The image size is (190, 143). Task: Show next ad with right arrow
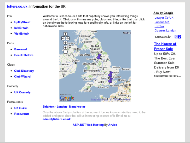pos(180,37)
